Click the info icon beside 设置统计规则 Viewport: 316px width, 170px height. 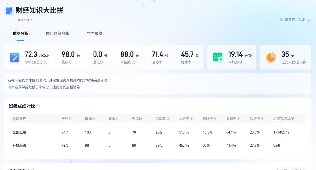(x=309, y=20)
